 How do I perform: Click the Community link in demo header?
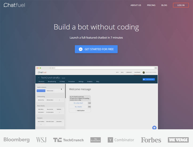tap(129, 72)
